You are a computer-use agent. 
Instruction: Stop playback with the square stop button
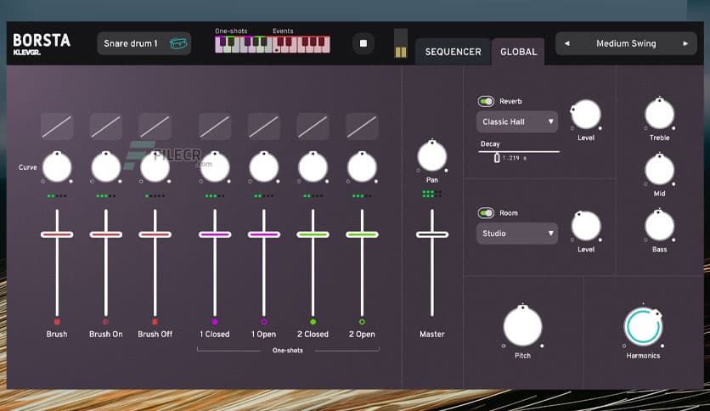click(363, 43)
